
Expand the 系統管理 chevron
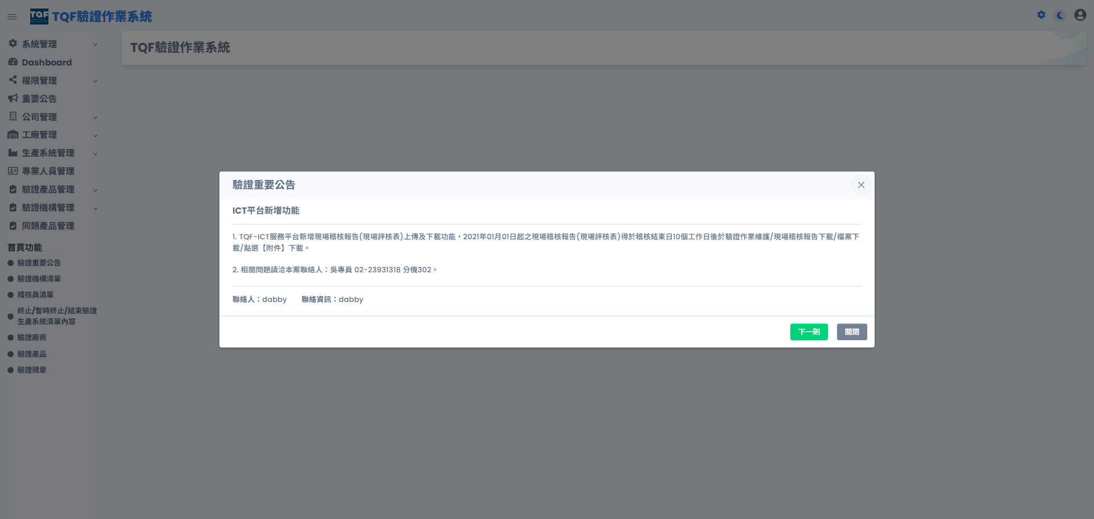(x=95, y=44)
